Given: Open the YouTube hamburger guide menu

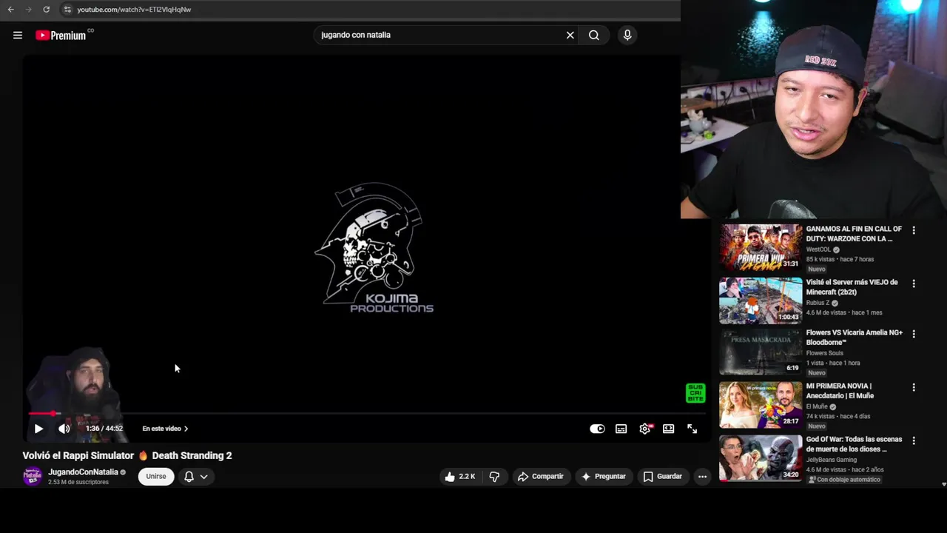Looking at the screenshot, I should (x=18, y=35).
